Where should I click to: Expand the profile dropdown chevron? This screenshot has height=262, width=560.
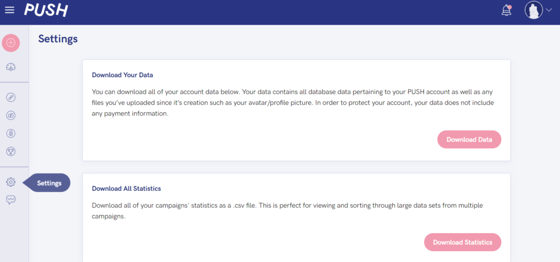pos(549,10)
